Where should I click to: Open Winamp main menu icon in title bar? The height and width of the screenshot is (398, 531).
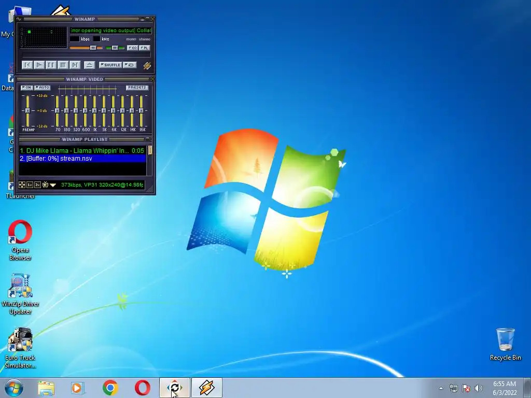point(19,19)
